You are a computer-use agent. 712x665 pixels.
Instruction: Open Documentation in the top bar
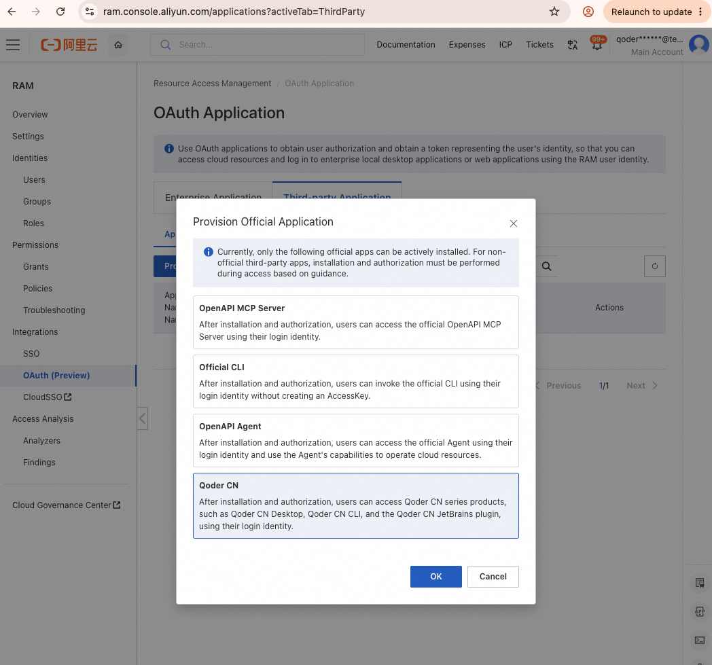[406, 44]
